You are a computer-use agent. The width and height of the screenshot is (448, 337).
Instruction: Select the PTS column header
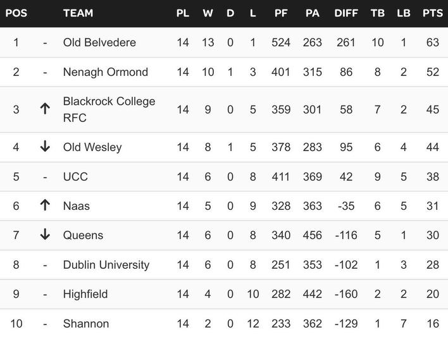(x=433, y=13)
